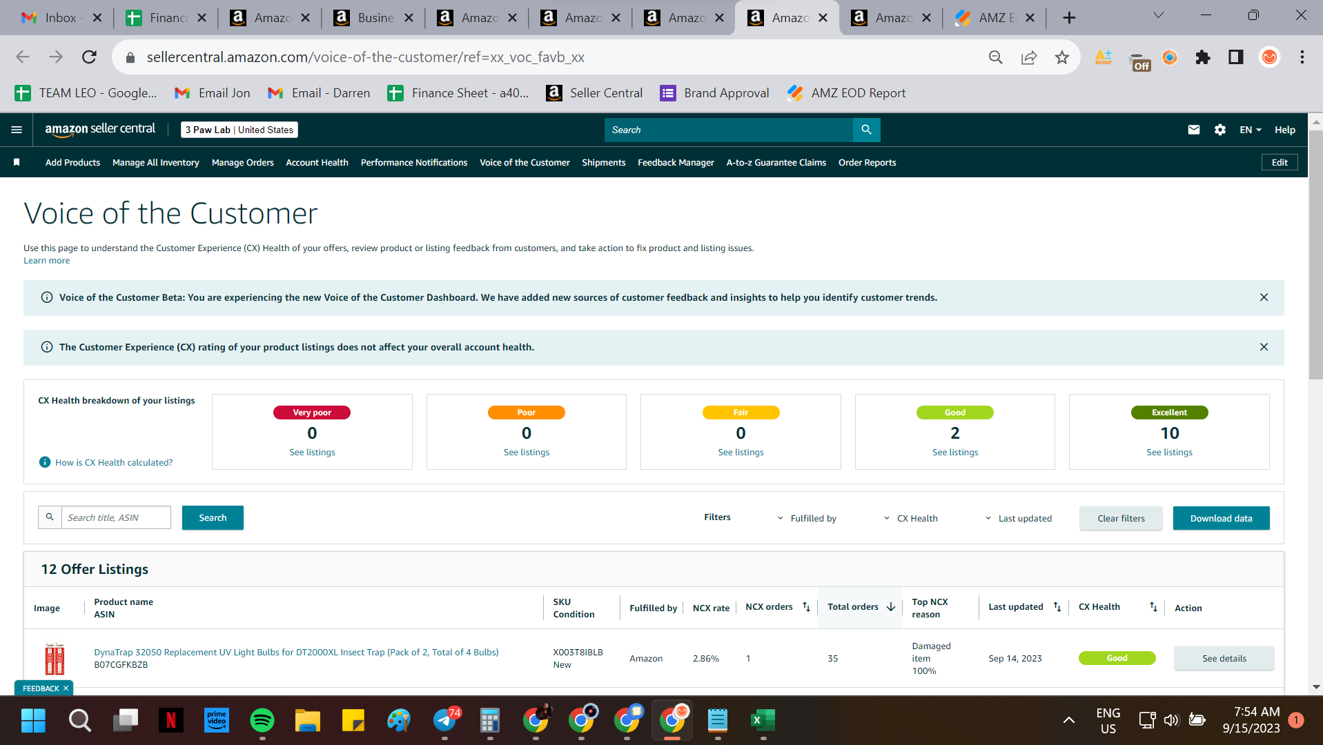Expand the CX Health filter dropdown
The width and height of the screenshot is (1323, 745).
[x=910, y=519]
